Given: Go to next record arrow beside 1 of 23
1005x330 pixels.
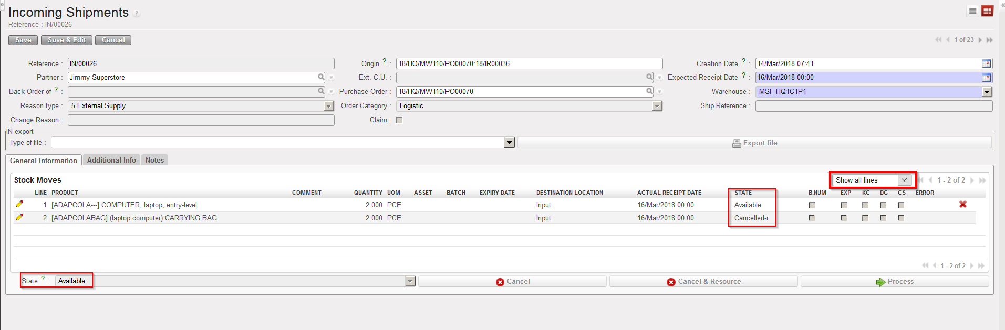Looking at the screenshot, I should pos(980,40).
